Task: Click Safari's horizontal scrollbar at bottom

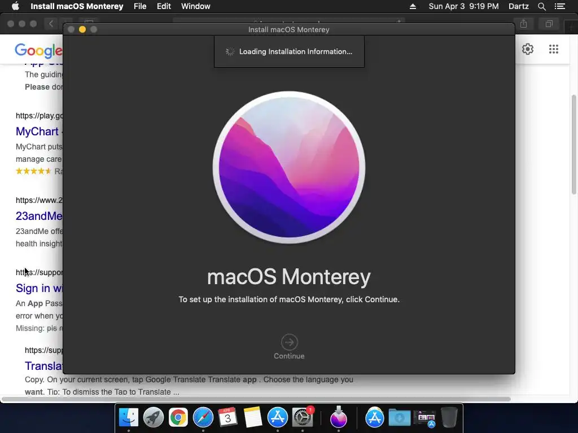Action: (256, 399)
